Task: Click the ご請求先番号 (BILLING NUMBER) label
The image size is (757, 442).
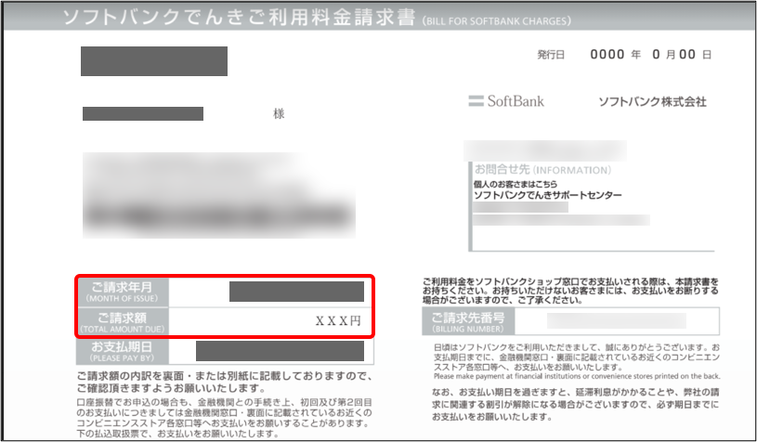Action: pos(468,322)
